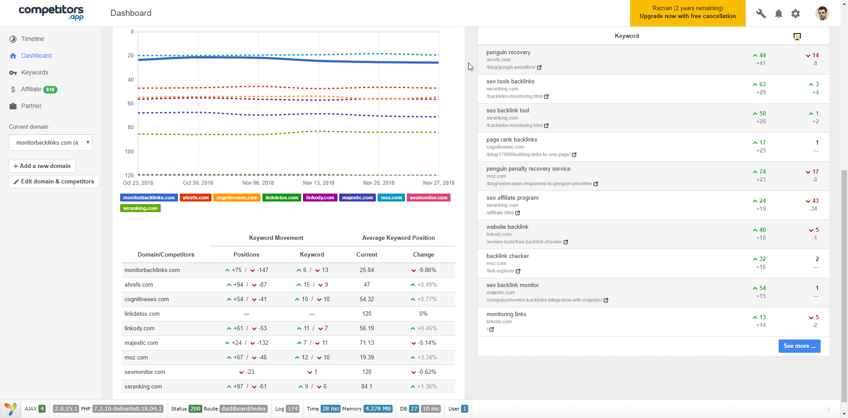
Task: Toggle the ahrefs.com chart legend chip
Action: click(x=195, y=198)
